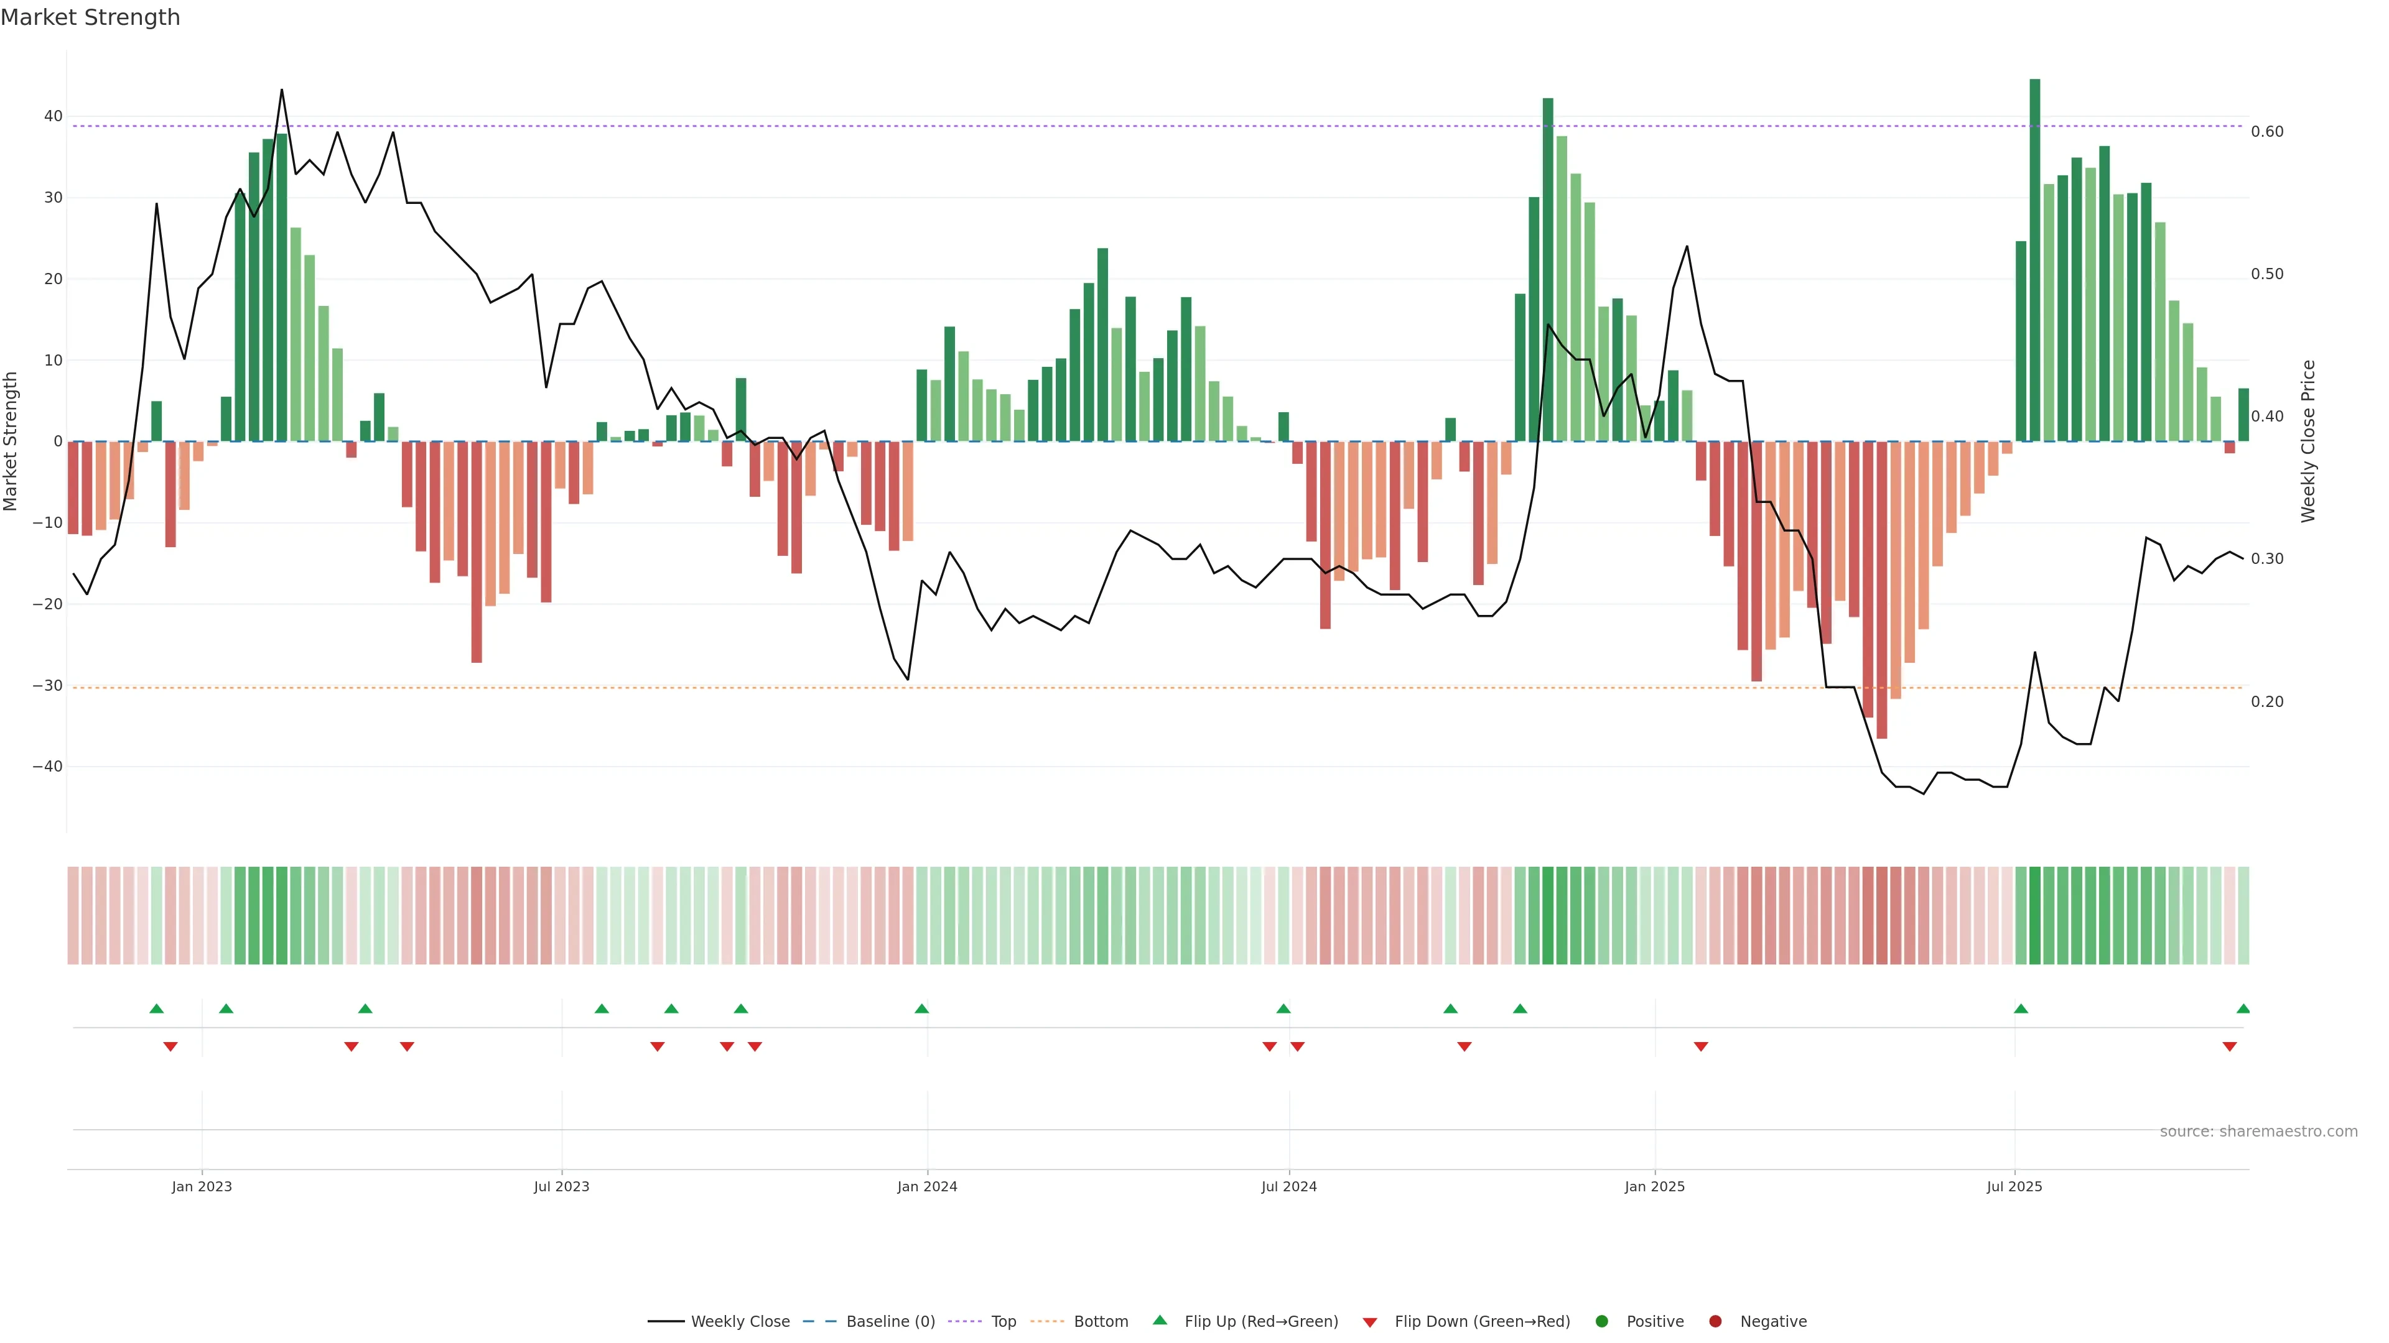2389x1343 pixels.
Task: Click the leftmost green flip-up triangle marker
Action: pyautogui.click(x=157, y=1008)
